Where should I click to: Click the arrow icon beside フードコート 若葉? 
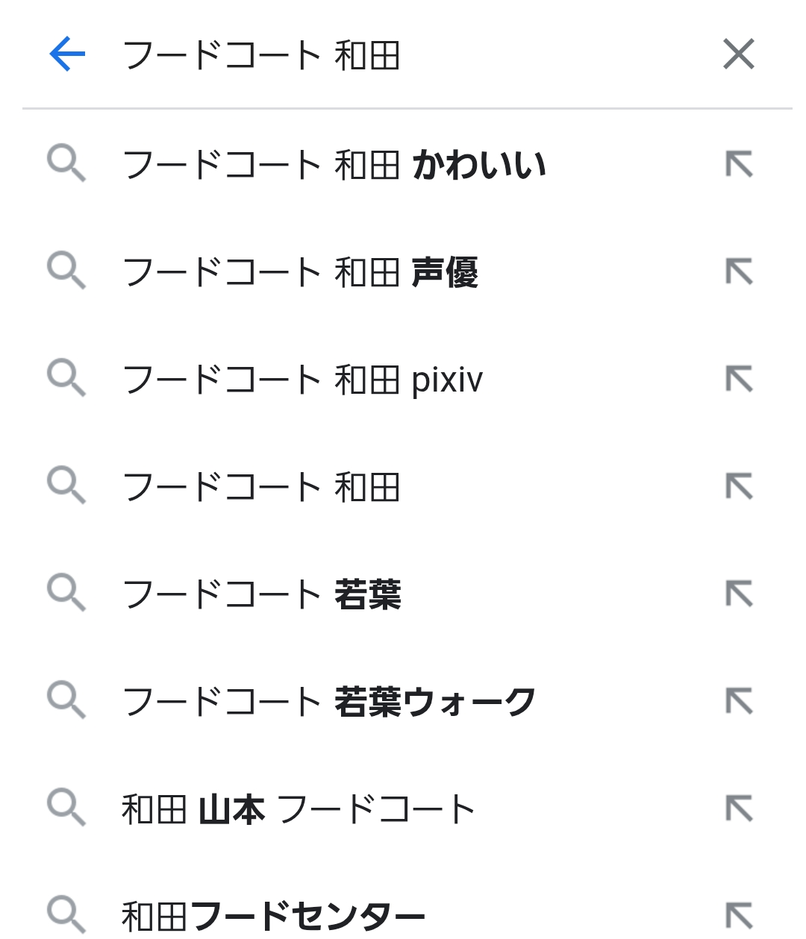click(739, 594)
